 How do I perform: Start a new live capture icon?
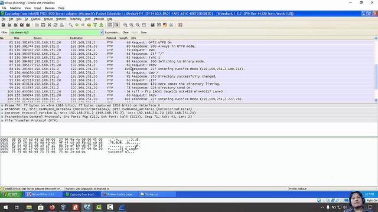coord(16,25)
